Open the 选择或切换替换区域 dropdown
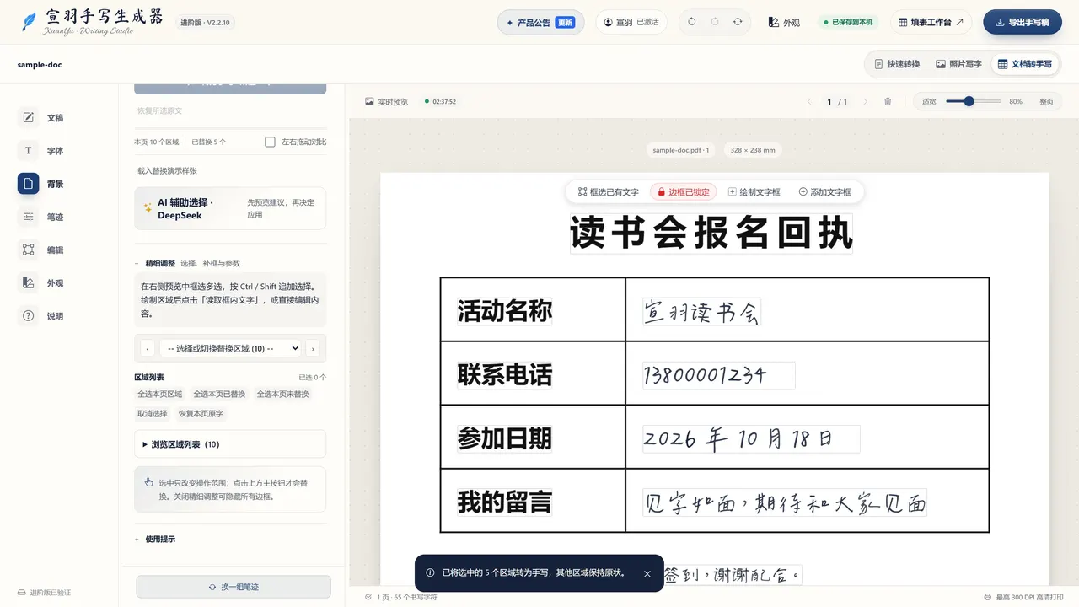 (230, 348)
